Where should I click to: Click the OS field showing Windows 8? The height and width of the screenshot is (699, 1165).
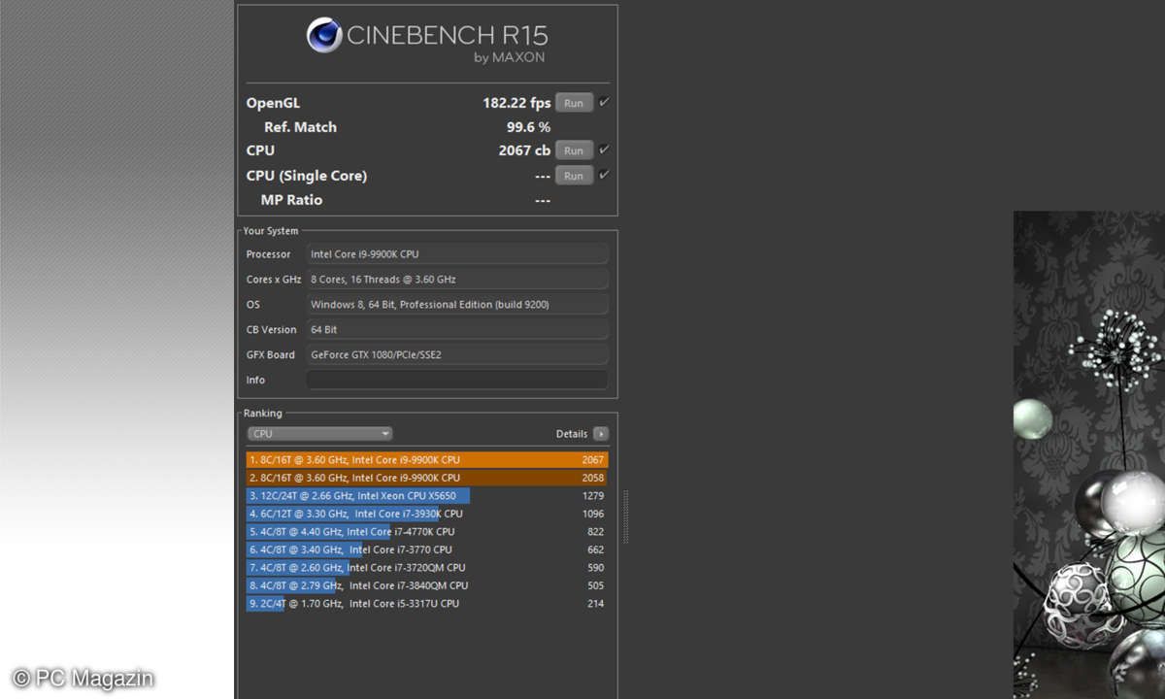pos(457,305)
